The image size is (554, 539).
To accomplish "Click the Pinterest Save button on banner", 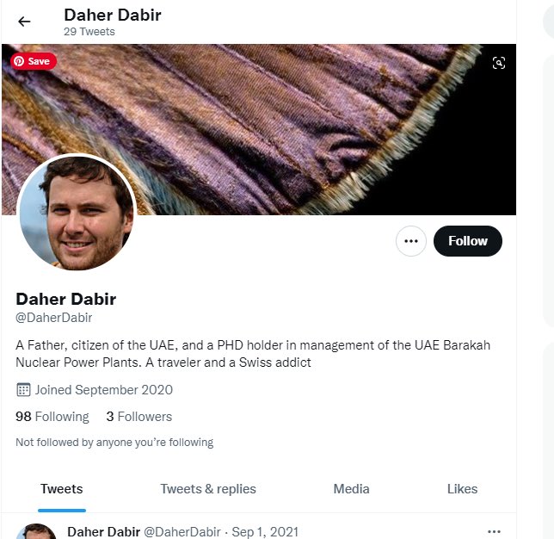I will [x=34, y=61].
